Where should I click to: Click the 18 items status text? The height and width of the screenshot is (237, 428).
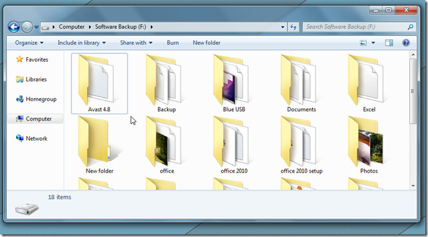[x=59, y=197]
